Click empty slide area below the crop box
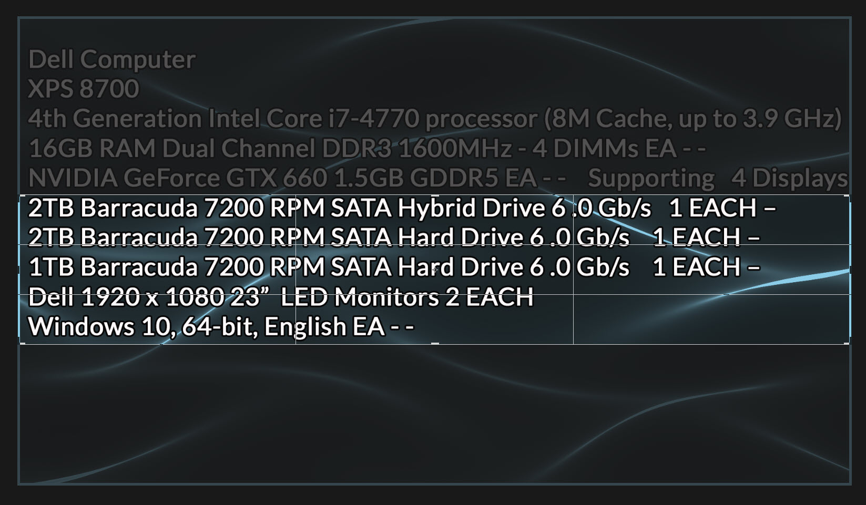The image size is (866, 505). tap(435, 415)
